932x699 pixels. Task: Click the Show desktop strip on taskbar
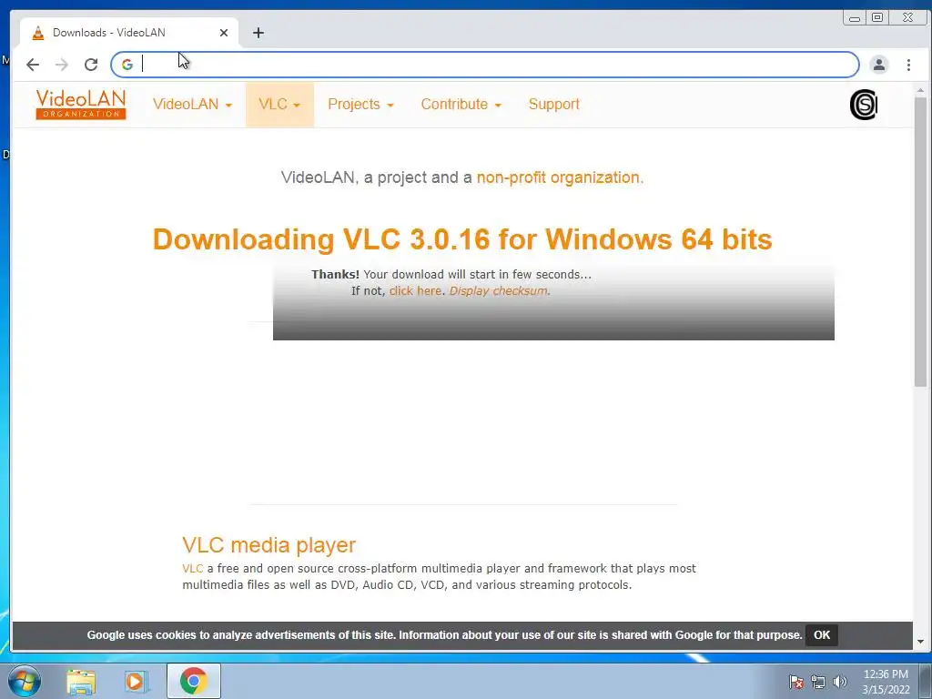coord(926,681)
